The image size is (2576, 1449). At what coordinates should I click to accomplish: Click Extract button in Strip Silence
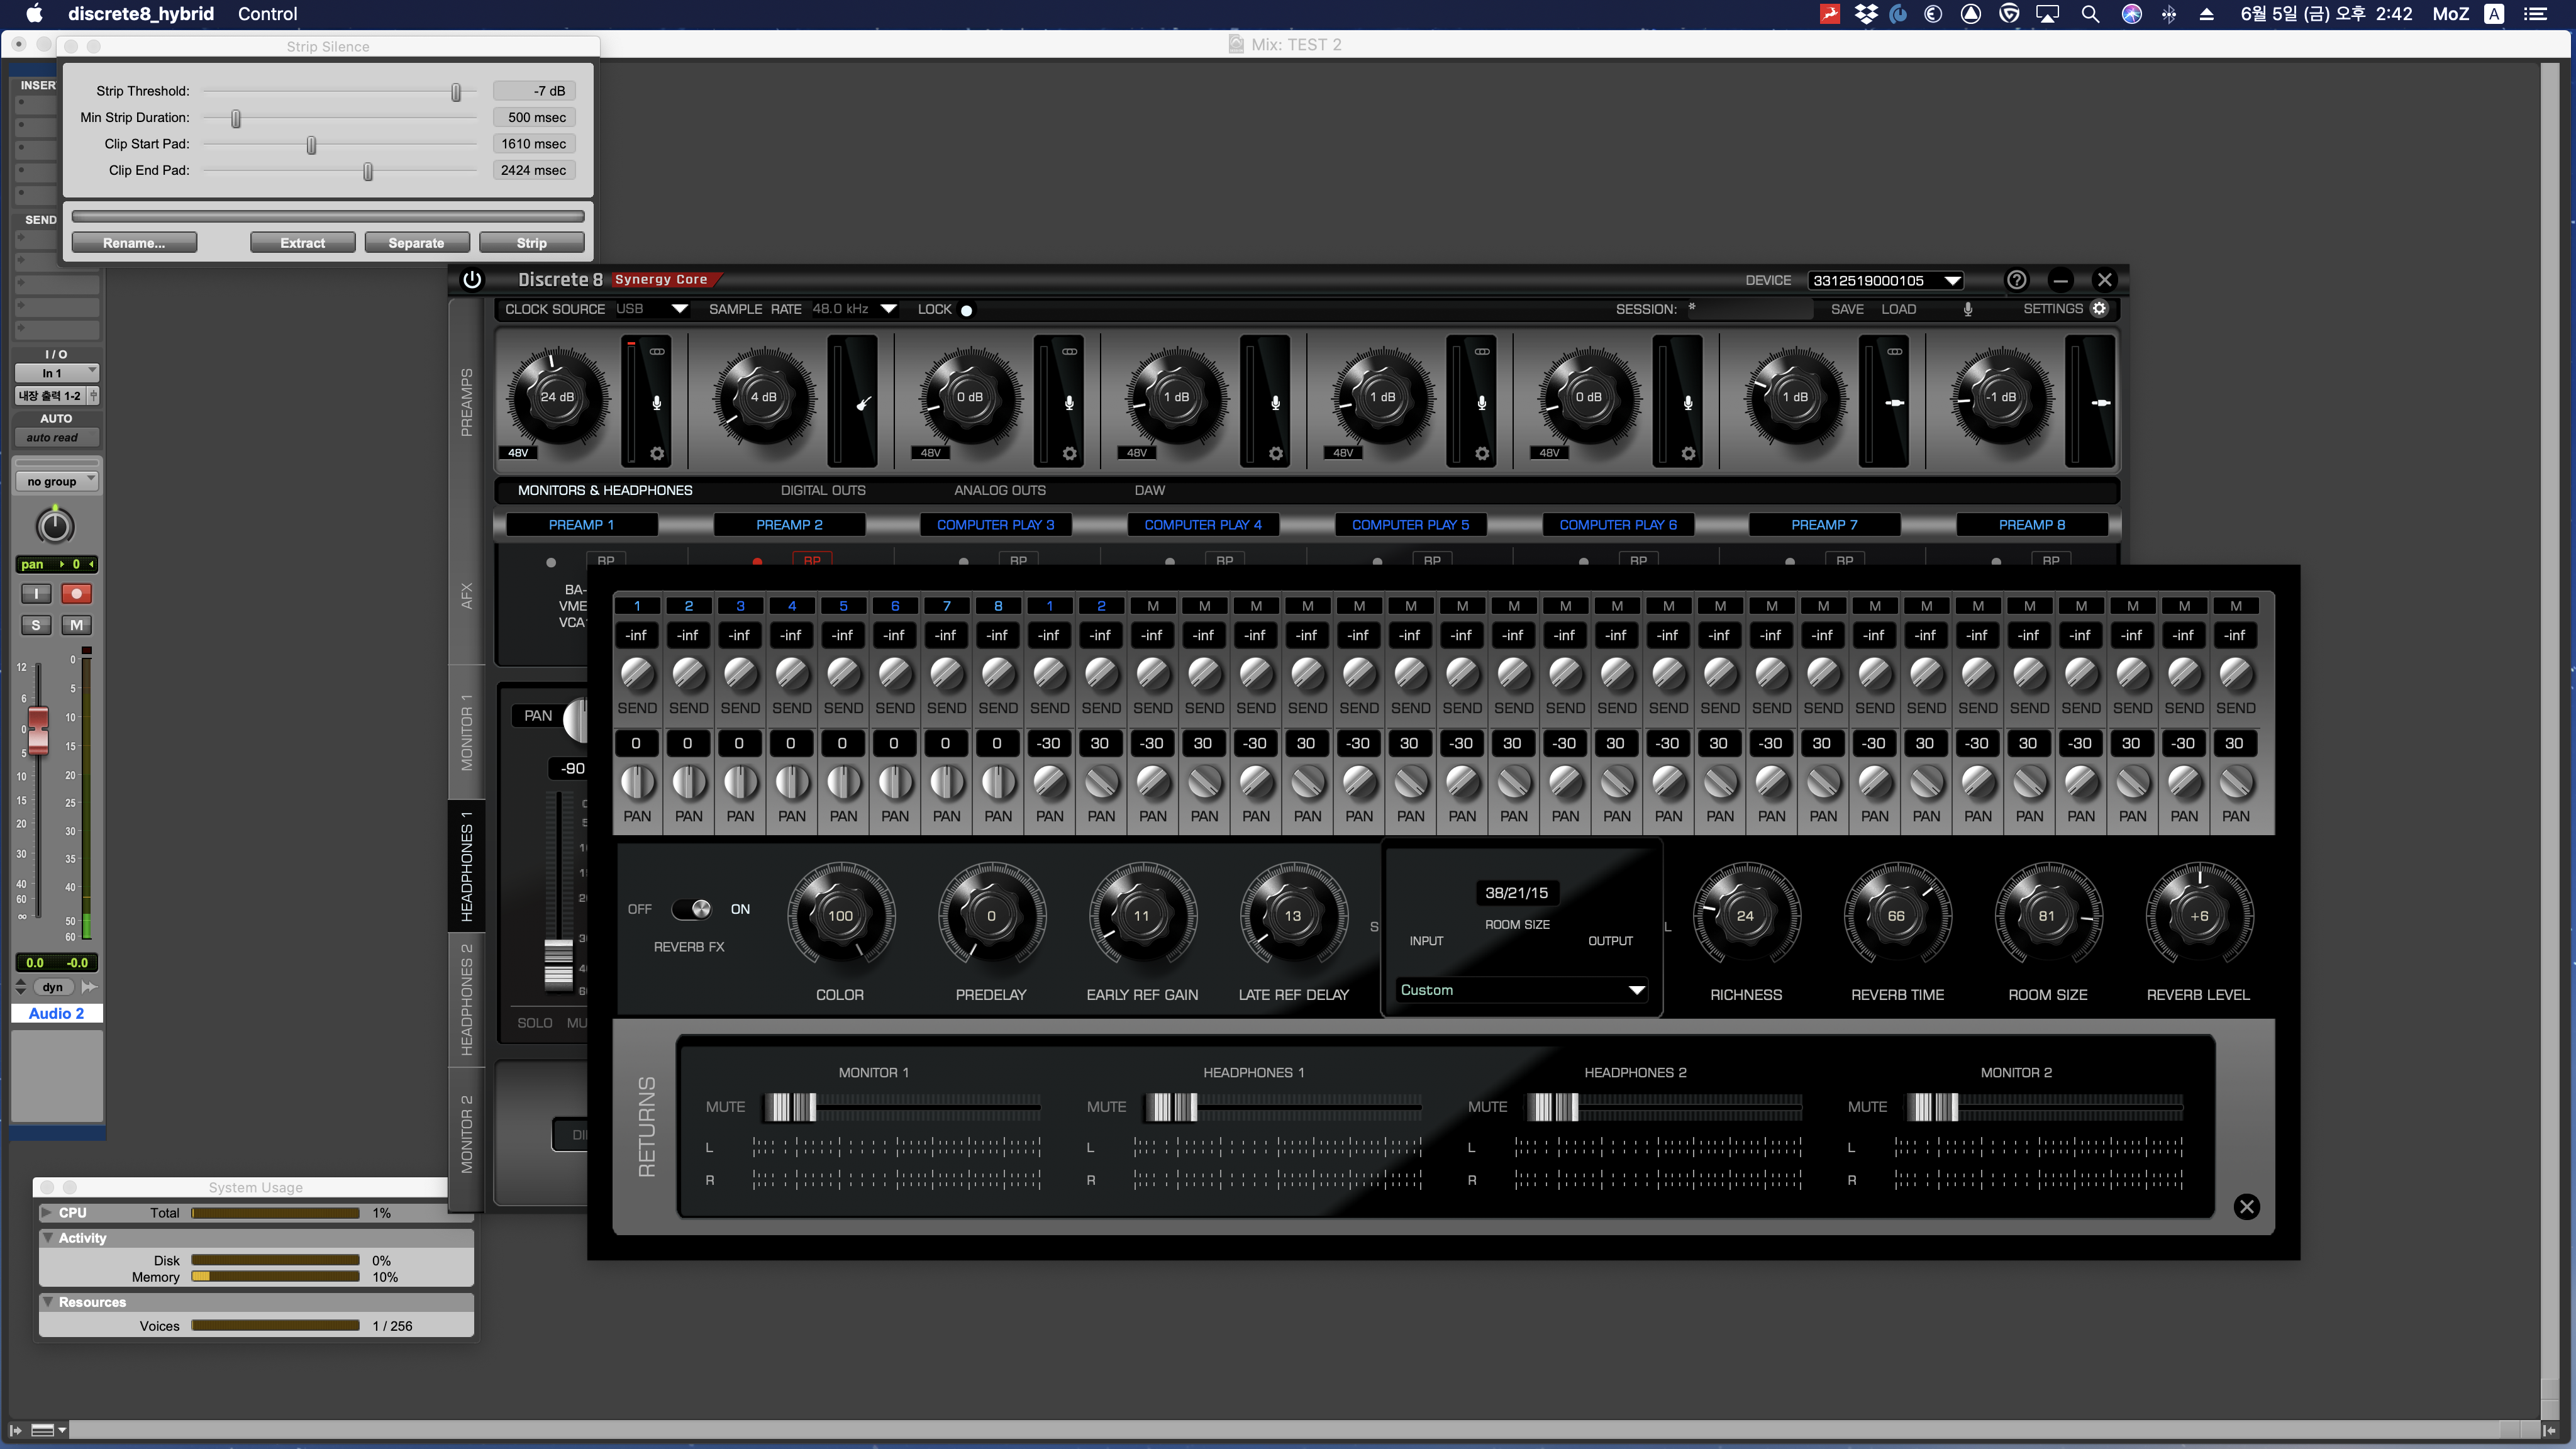302,243
